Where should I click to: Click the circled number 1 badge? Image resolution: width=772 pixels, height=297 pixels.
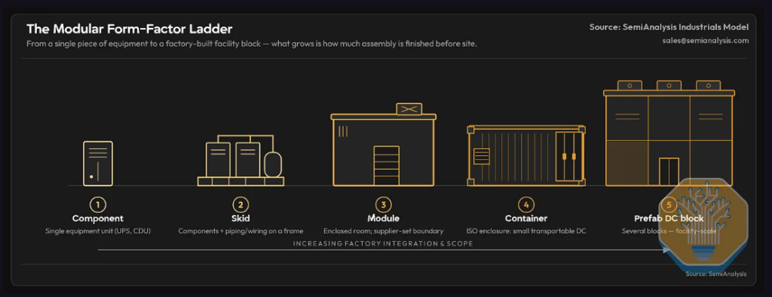pyautogui.click(x=98, y=204)
